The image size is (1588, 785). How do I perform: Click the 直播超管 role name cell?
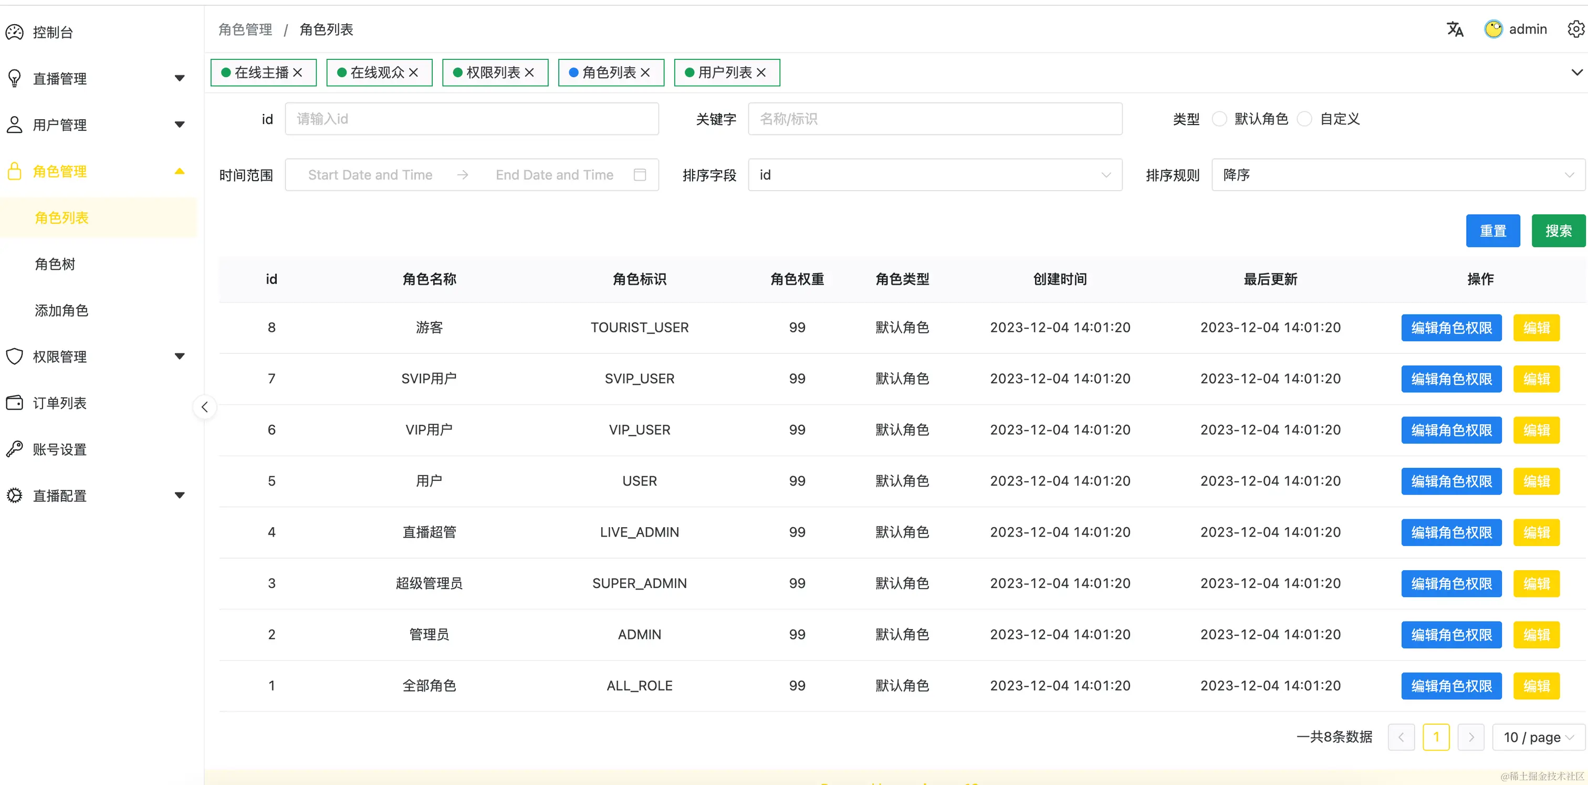click(x=429, y=532)
